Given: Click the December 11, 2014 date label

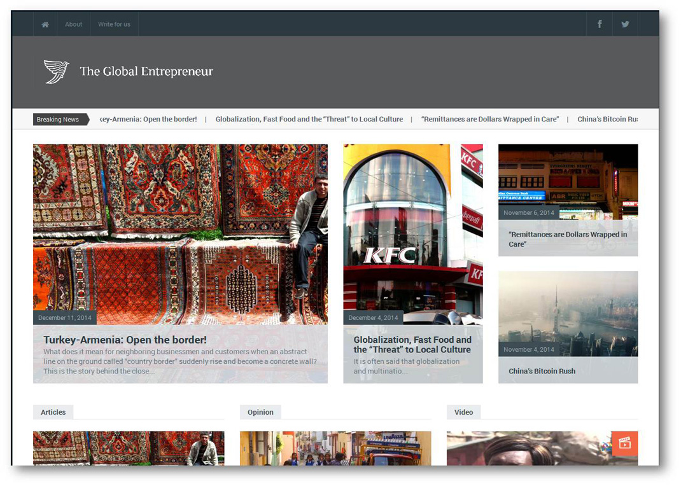Looking at the screenshot, I should pos(65,317).
